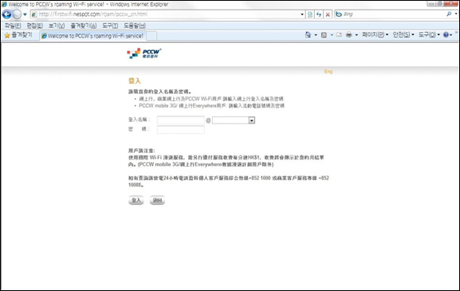Click the Home icon in command bar
This screenshot has height=291, width=460.
pyautogui.click(x=308, y=35)
